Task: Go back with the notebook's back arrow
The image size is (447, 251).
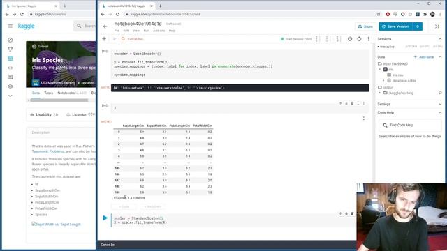Action: coord(105,26)
